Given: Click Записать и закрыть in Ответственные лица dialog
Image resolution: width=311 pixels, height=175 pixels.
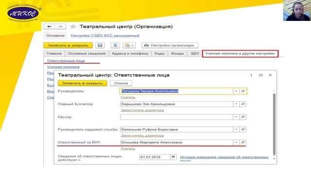Looking at the screenshot, I should pyautogui.click(x=82, y=83).
